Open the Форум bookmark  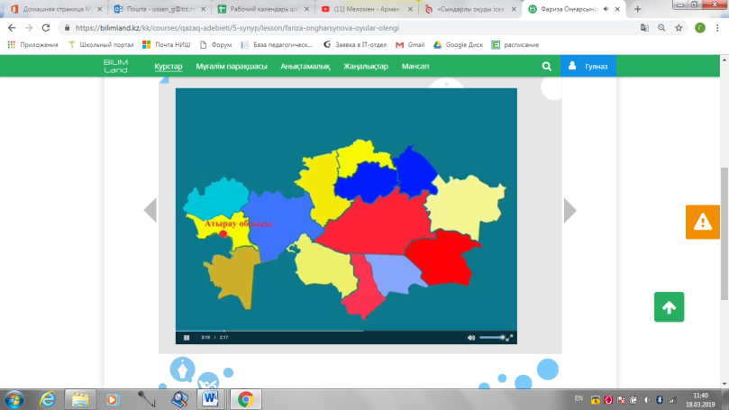tap(215, 45)
